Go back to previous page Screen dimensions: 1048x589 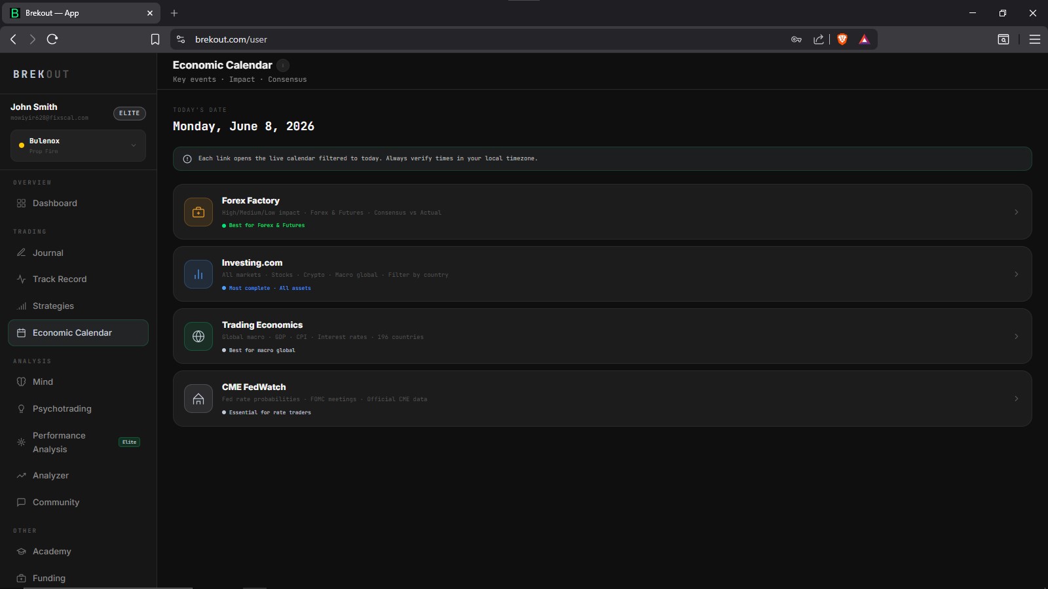tap(13, 39)
